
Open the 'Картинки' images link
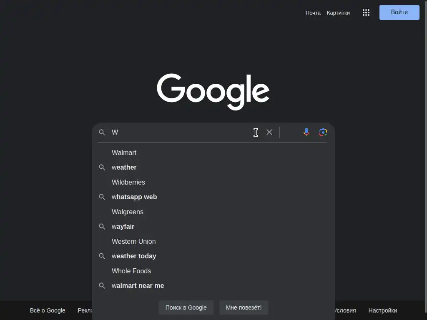point(338,13)
